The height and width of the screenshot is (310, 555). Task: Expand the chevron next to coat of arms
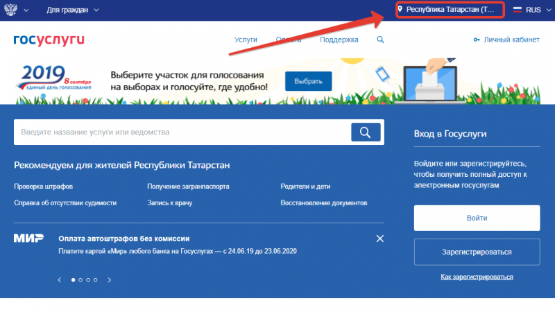tap(26, 10)
